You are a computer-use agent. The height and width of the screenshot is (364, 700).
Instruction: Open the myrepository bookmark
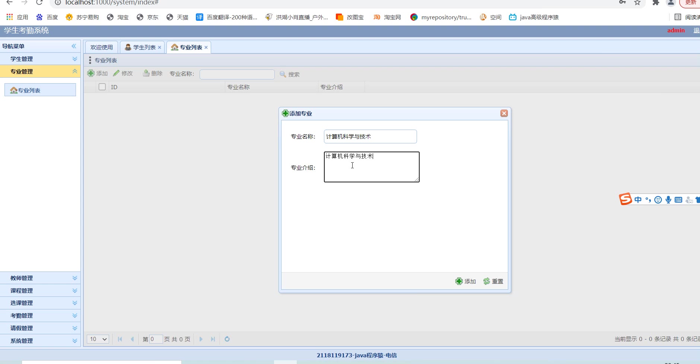[x=441, y=17]
